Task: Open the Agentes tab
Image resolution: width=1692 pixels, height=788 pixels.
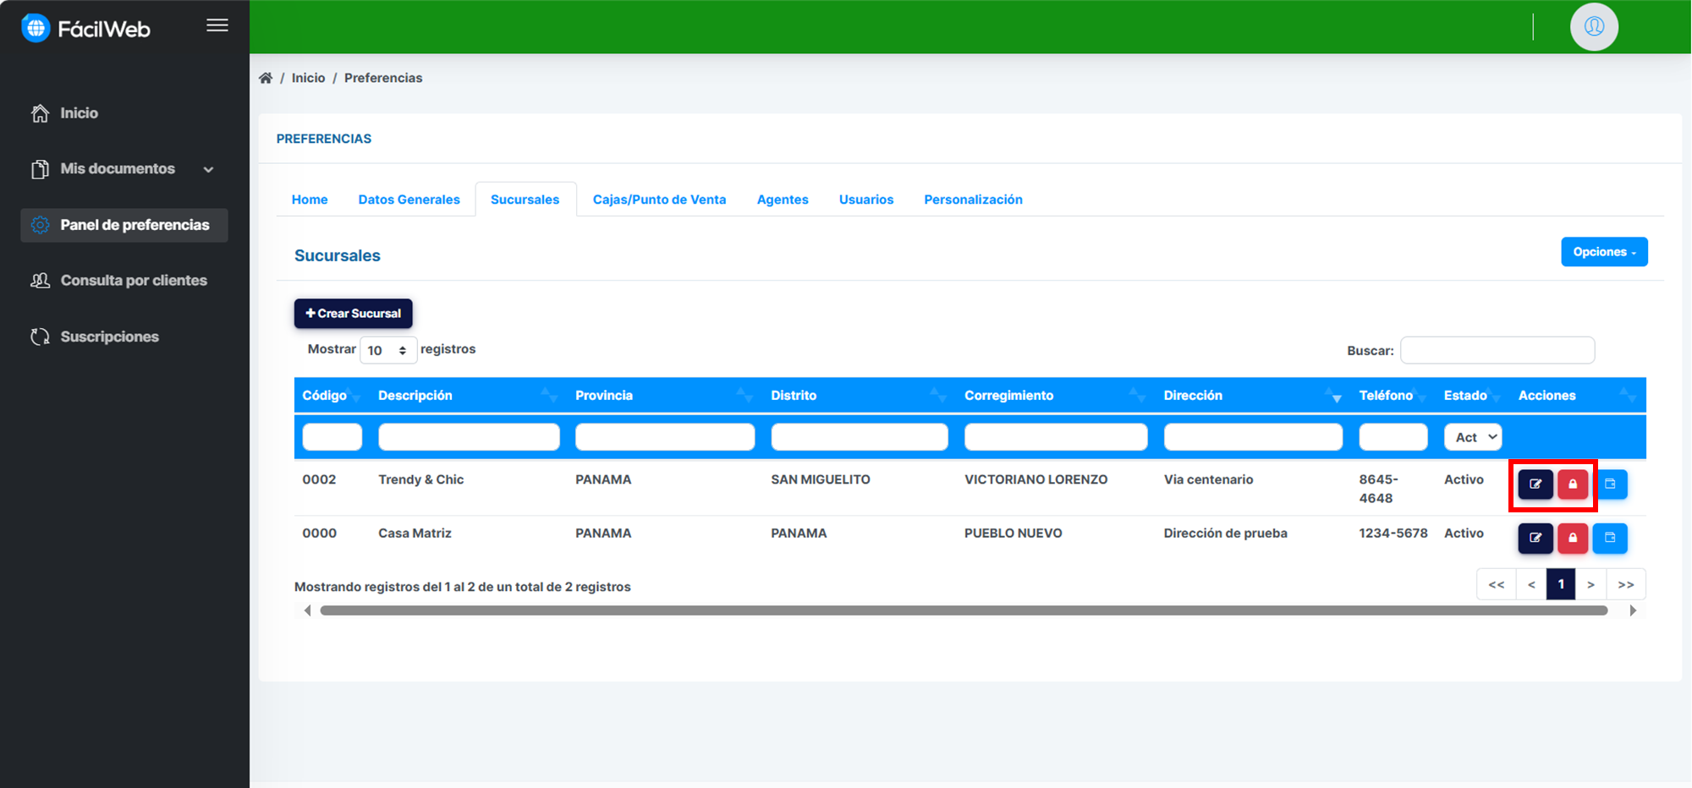Action: tap(783, 200)
